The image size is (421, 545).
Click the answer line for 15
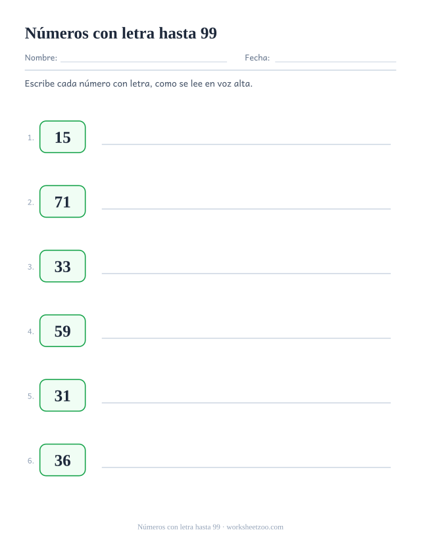coord(246,144)
